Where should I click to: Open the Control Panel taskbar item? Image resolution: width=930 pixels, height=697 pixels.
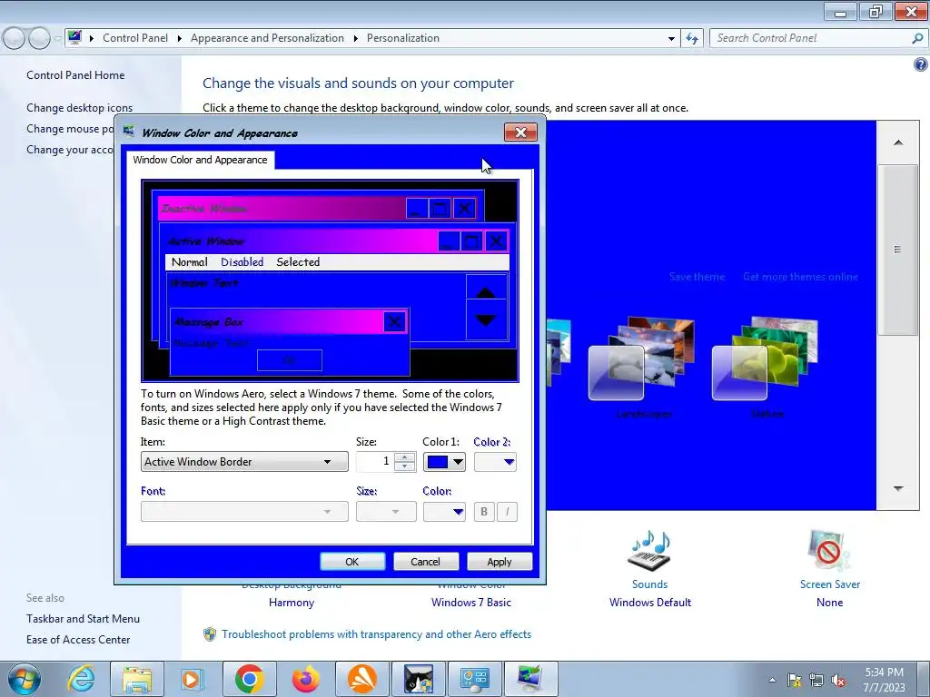474,679
